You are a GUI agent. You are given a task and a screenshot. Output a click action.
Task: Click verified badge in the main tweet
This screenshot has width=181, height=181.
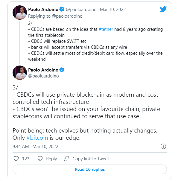tap(62, 70)
